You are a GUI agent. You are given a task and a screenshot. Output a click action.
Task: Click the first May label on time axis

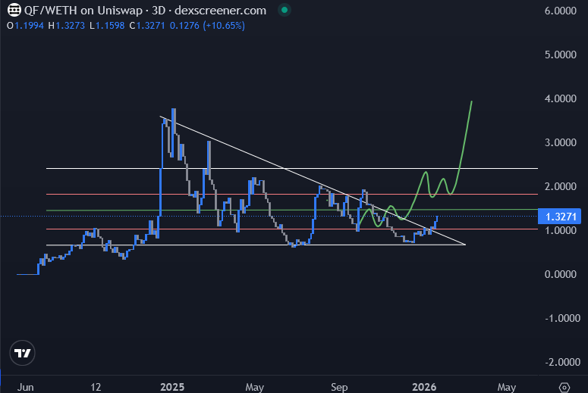(254, 387)
